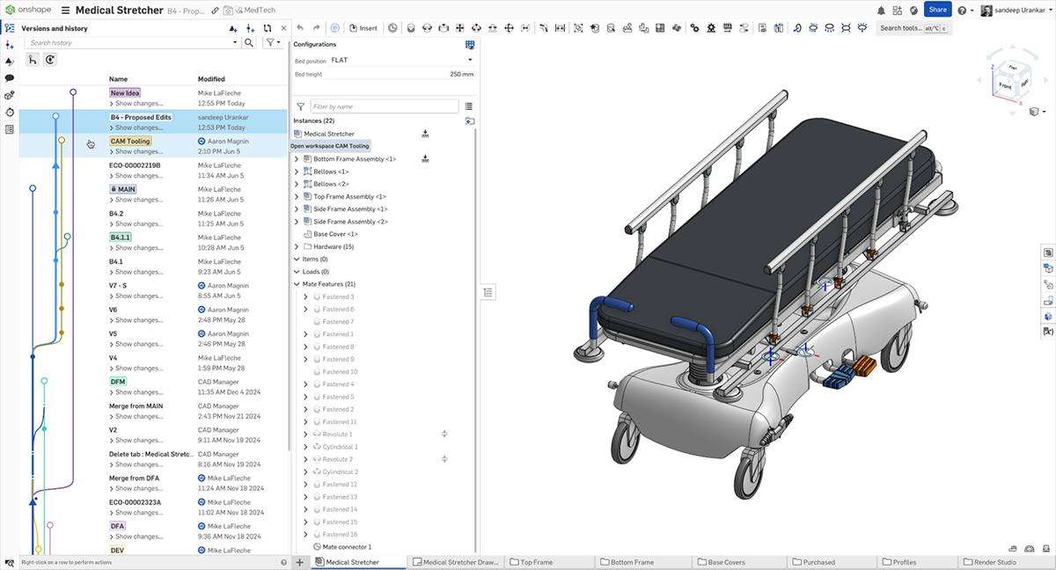The height and width of the screenshot is (570, 1056).
Task: Click the help question mark icon
Action: coord(959,9)
